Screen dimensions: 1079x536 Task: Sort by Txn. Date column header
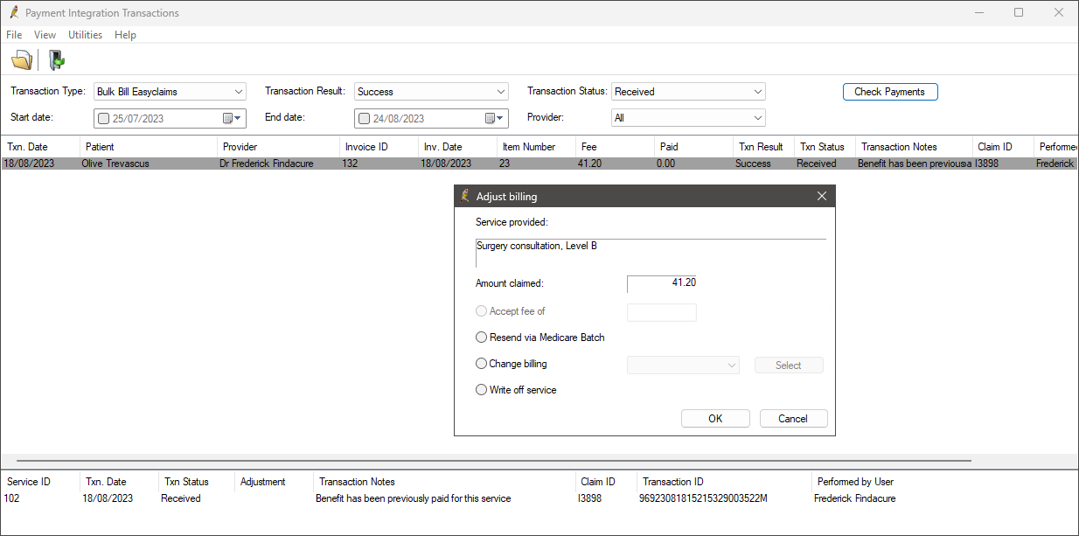tap(40, 147)
